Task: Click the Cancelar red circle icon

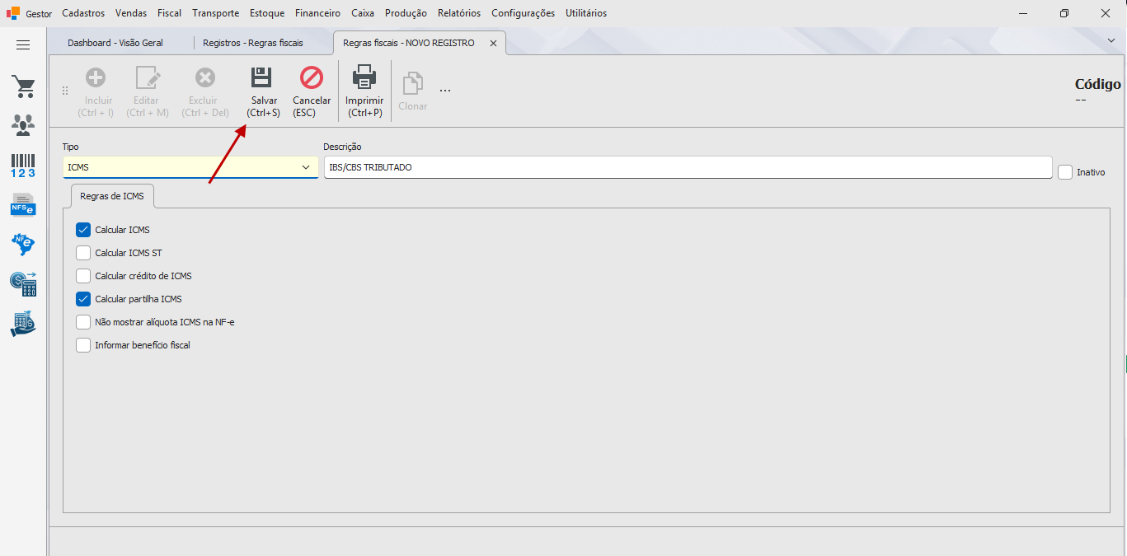Action: (x=312, y=77)
